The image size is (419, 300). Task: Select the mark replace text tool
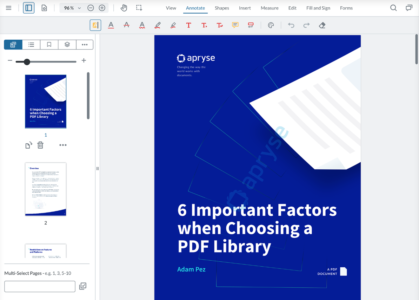coord(219,25)
